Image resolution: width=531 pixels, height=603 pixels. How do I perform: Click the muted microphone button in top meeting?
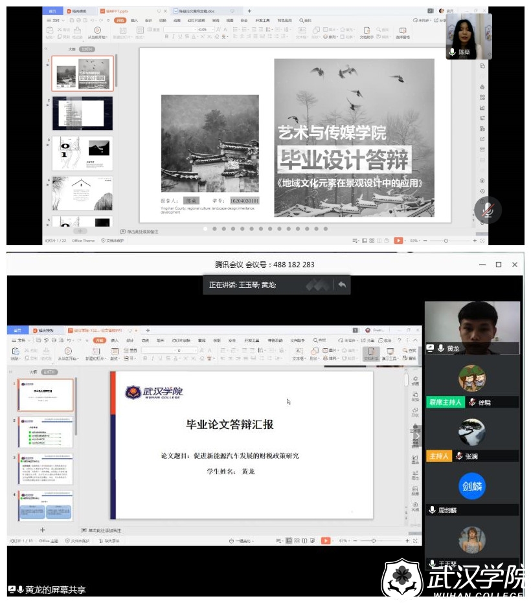pos(488,210)
